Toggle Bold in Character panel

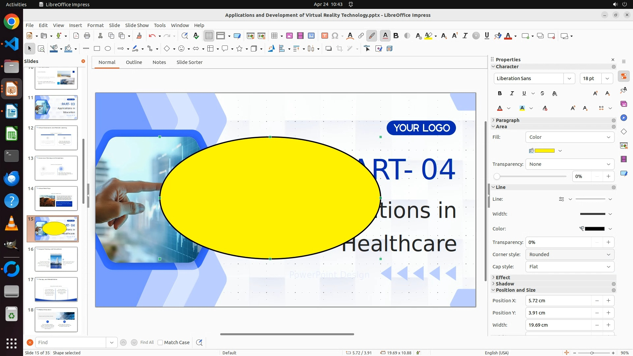pyautogui.click(x=499, y=93)
